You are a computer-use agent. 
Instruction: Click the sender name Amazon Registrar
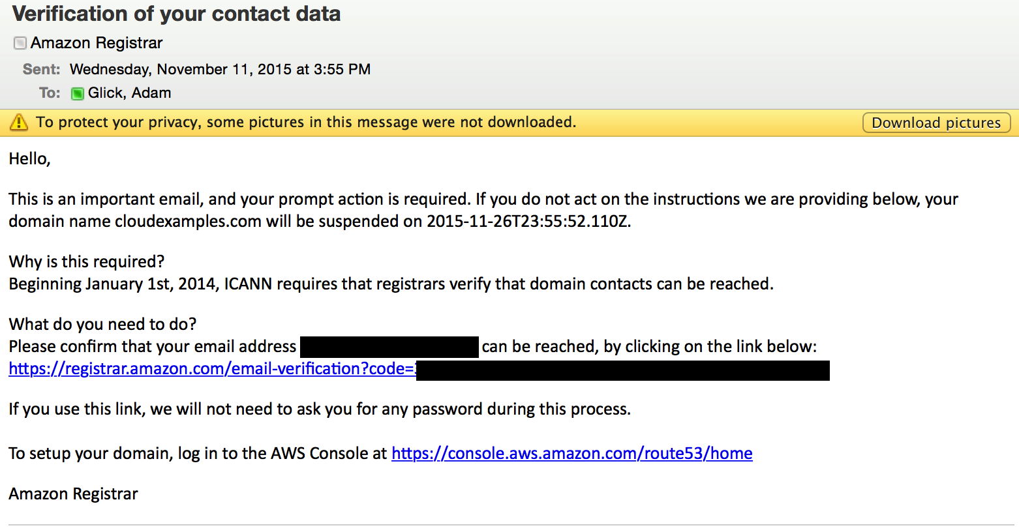[97, 43]
